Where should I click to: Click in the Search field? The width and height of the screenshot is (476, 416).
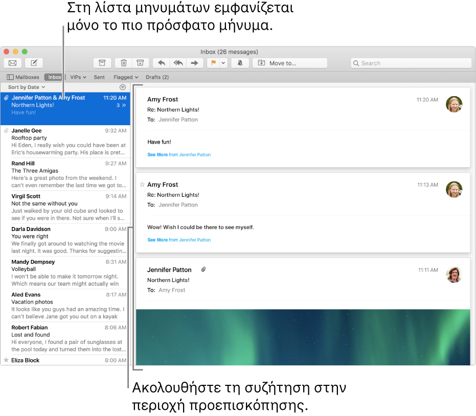tap(411, 63)
